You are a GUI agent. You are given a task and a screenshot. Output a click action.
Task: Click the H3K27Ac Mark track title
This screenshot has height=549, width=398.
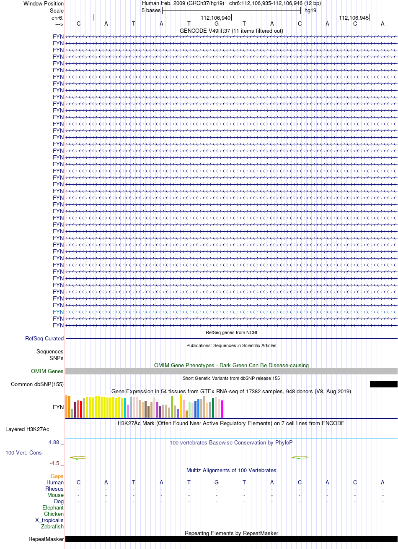point(231,423)
